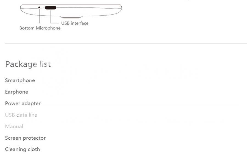The image size is (247, 160).
Task: Pick the greyed 'Manual' entry
Action: click(x=14, y=126)
